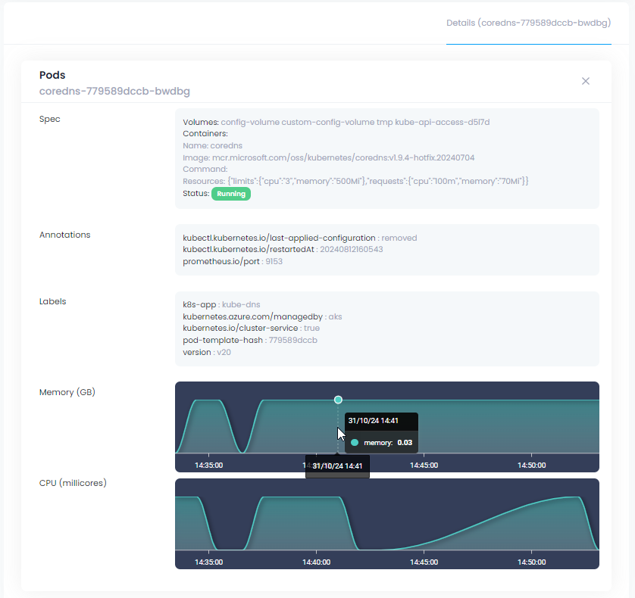This screenshot has width=635, height=598.
Task: Click the 14:35:00 tick on CPU chart
Action: 208,562
